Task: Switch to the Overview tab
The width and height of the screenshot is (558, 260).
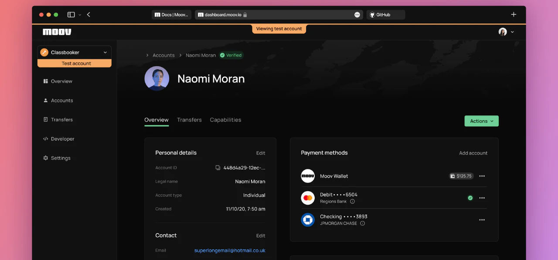Action: point(157,120)
